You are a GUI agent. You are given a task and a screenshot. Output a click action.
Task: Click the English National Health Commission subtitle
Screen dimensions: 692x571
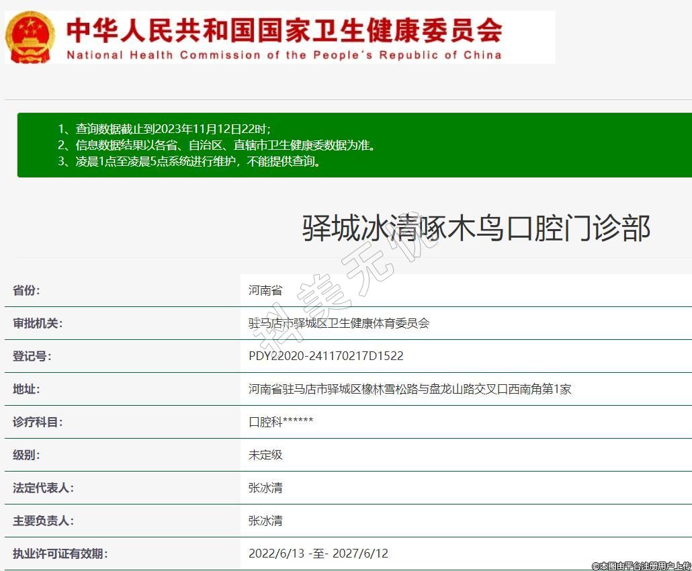tap(284, 55)
